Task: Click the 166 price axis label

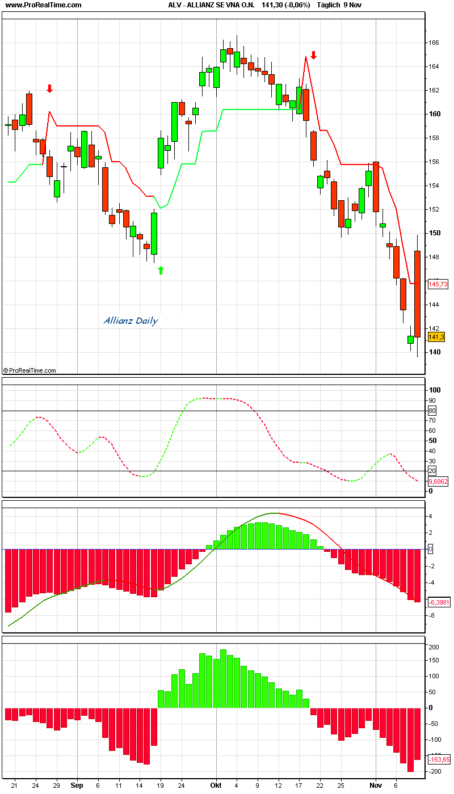Action: pyautogui.click(x=434, y=43)
